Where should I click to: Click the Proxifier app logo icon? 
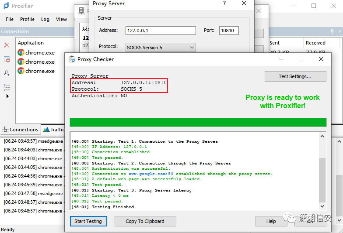pos(6,6)
